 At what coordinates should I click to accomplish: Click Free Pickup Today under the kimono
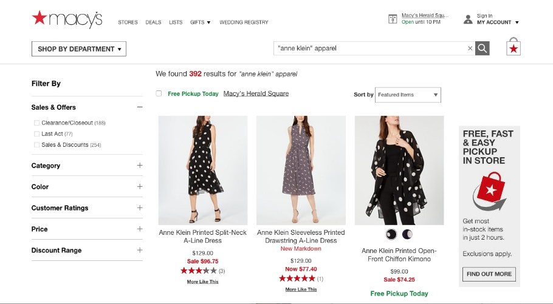coord(399,294)
